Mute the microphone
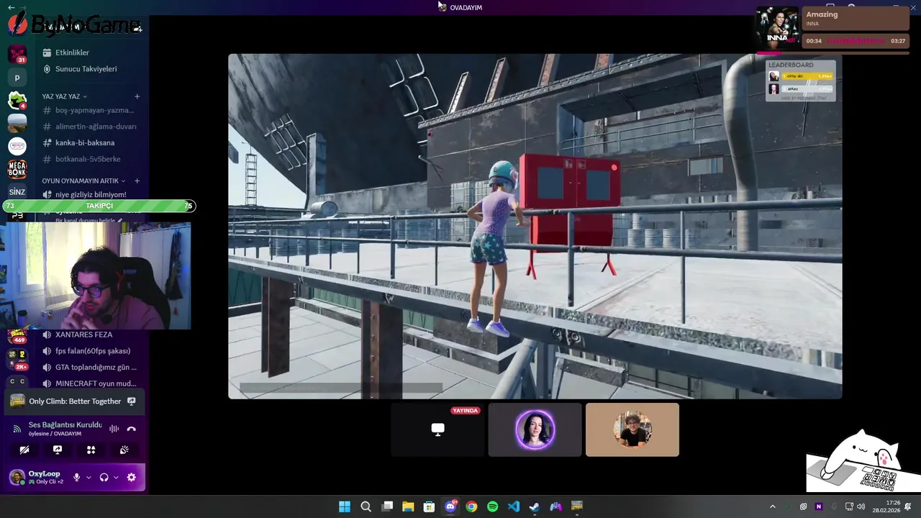Viewport: 921px width, 518px height. coord(77,477)
